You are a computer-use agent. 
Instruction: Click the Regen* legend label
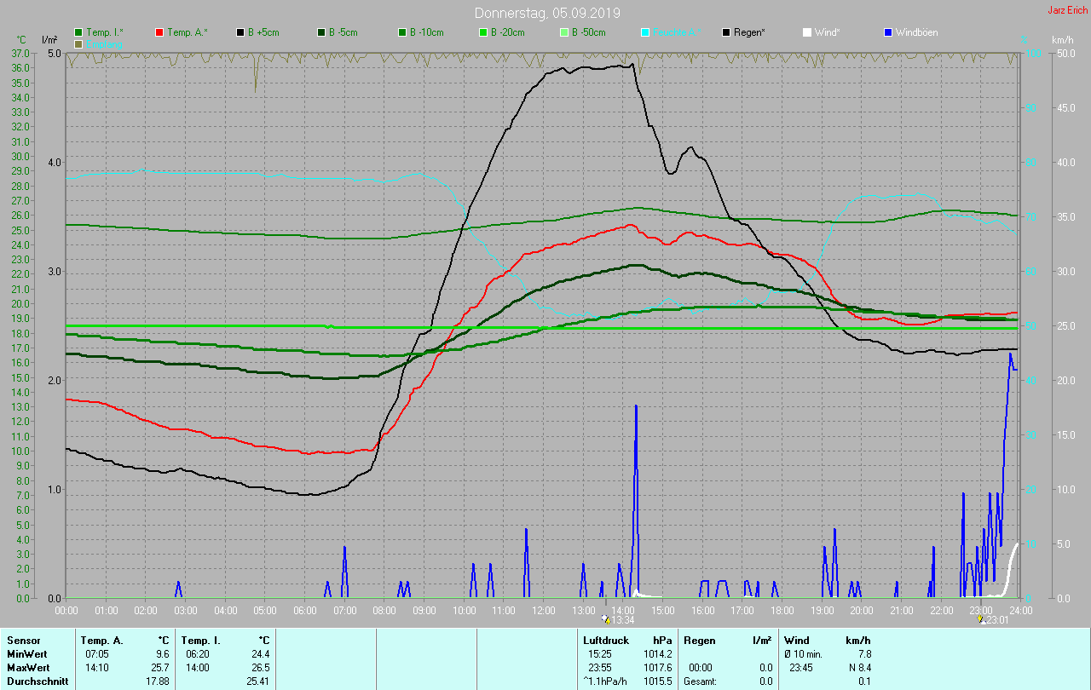tap(749, 32)
